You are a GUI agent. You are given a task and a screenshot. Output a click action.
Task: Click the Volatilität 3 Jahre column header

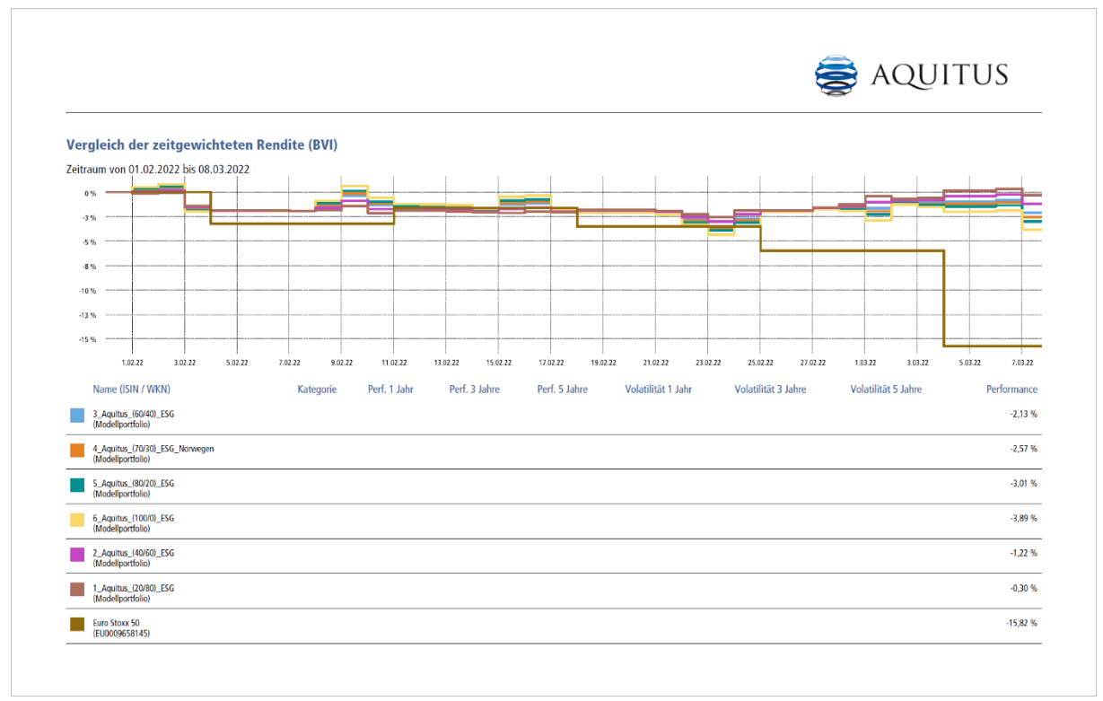[x=770, y=390]
